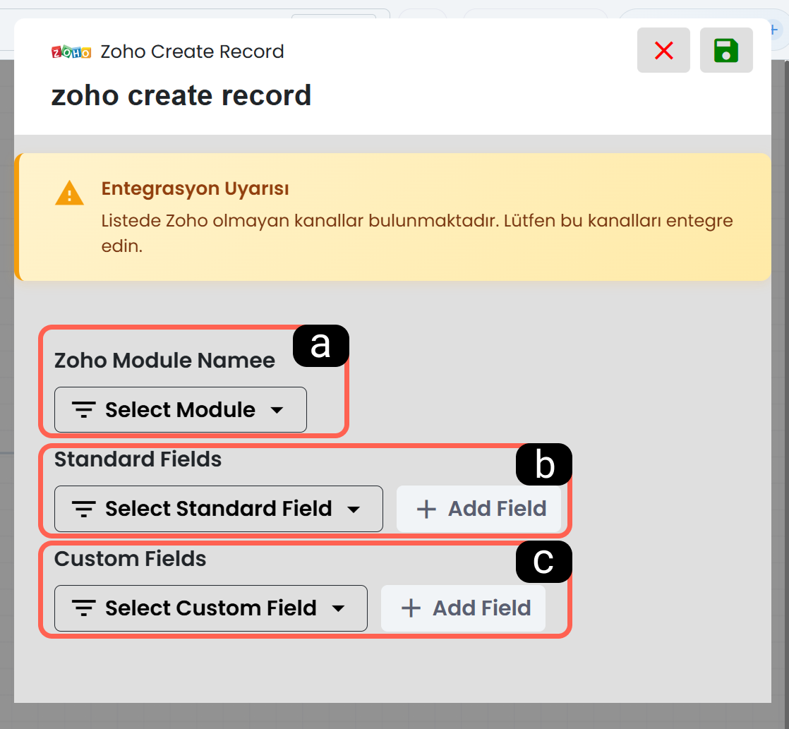The image size is (789, 729).
Task: Click plus icon beside Custom Fields dropdown
Action: tap(411, 608)
